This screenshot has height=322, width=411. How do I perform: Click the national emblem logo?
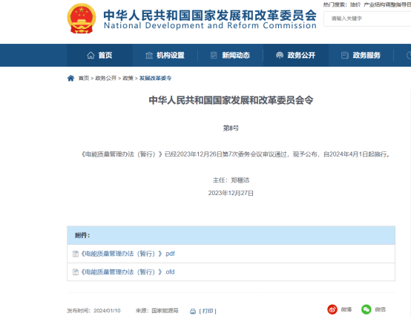[x=82, y=19]
